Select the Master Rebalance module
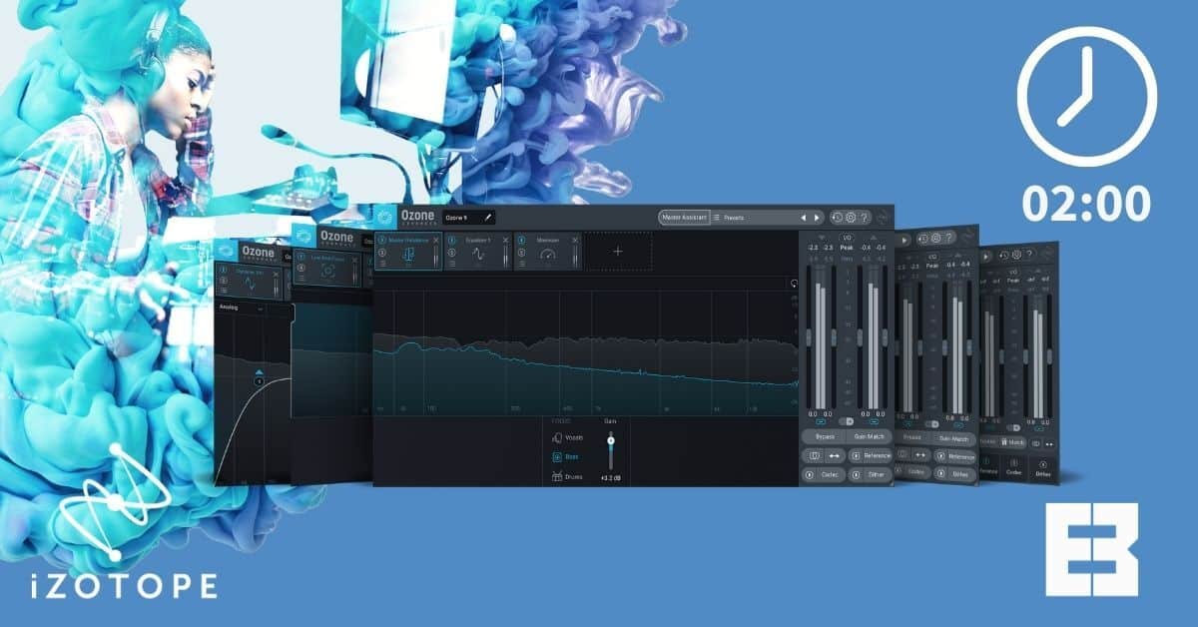Image resolution: width=1198 pixels, height=627 pixels. pos(408,251)
